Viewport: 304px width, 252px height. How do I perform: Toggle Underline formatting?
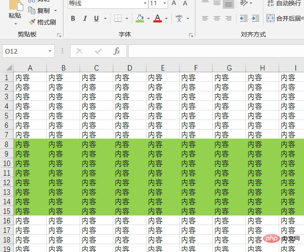96,18
